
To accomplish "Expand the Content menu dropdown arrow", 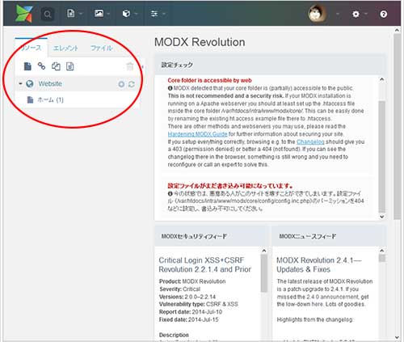I will click(x=81, y=14).
